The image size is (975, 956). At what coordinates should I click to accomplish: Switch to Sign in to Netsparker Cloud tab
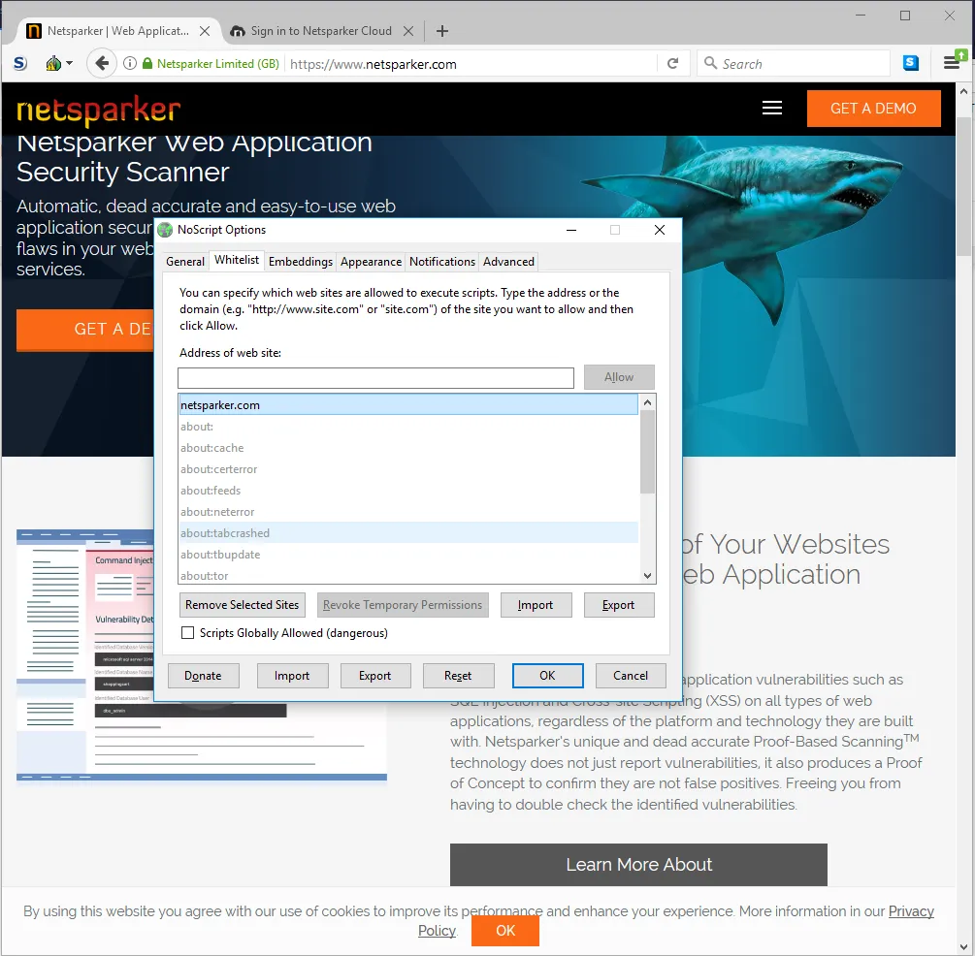pos(321,31)
